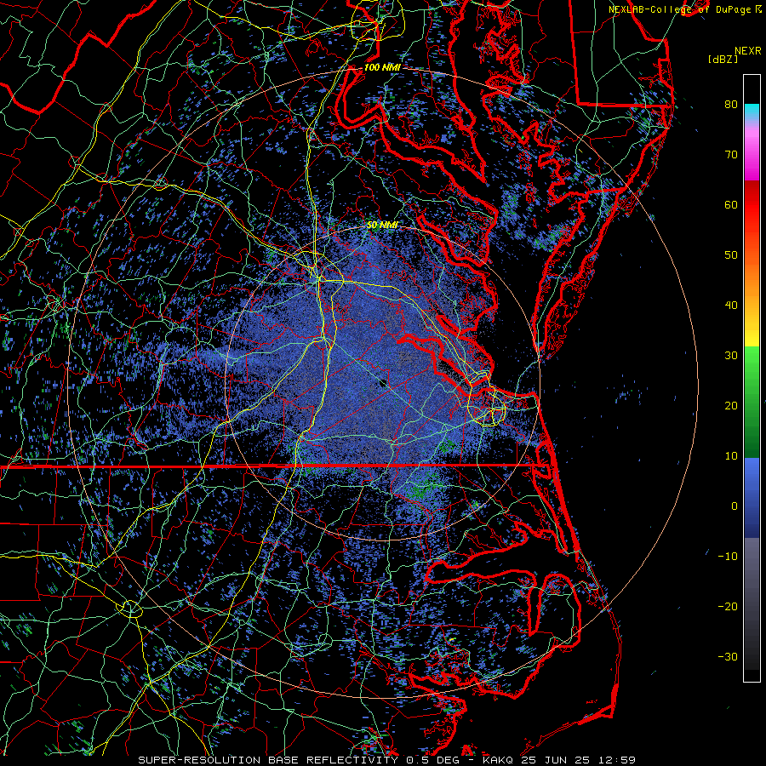Click the gray segment of the color bar
The image size is (766, 766).
click(752, 603)
